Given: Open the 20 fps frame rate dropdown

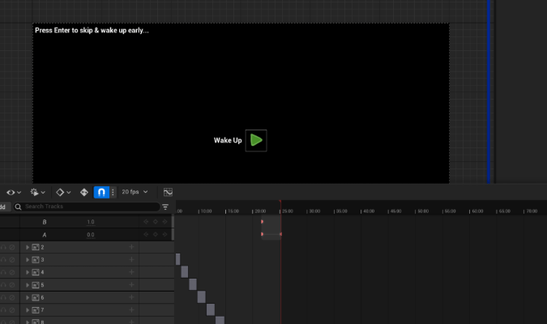Looking at the screenshot, I should pyautogui.click(x=135, y=192).
